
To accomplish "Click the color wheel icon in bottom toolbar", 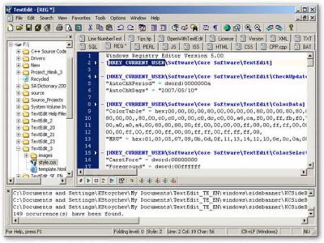I will 132,181.
